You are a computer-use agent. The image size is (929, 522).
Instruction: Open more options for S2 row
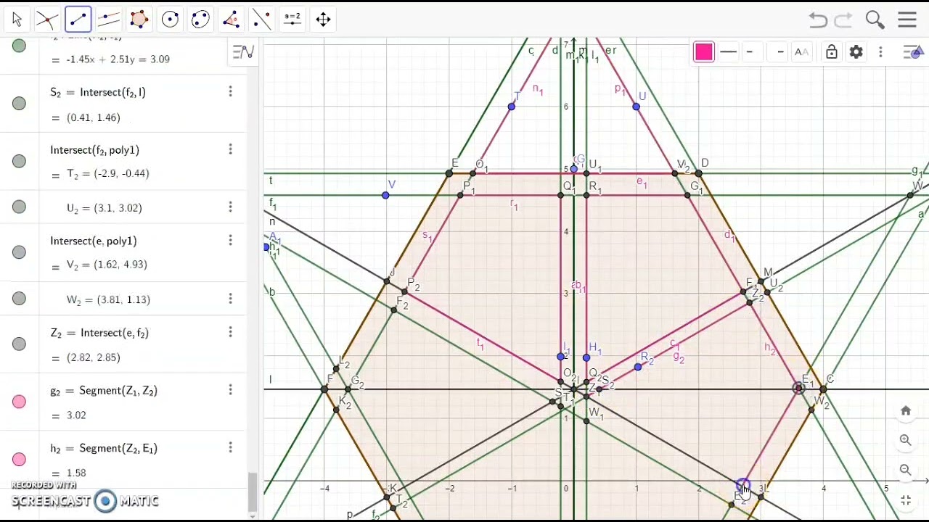click(x=230, y=91)
